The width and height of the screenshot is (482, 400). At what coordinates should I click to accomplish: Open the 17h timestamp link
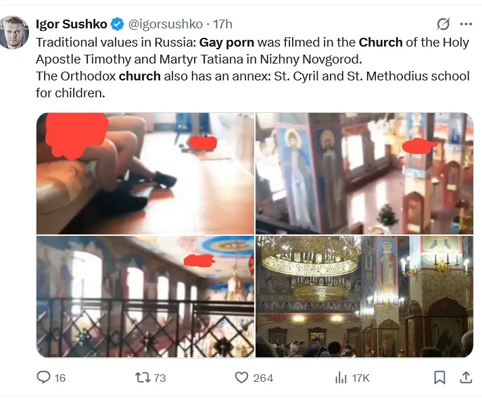pyautogui.click(x=222, y=24)
